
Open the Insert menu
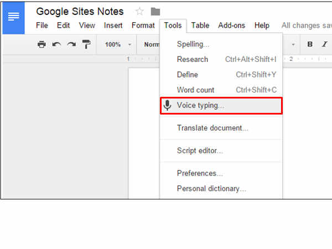coord(113,25)
